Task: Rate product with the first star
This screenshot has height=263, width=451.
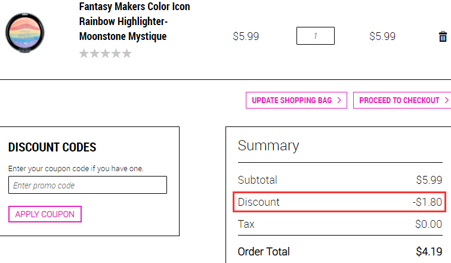Action: coord(84,54)
